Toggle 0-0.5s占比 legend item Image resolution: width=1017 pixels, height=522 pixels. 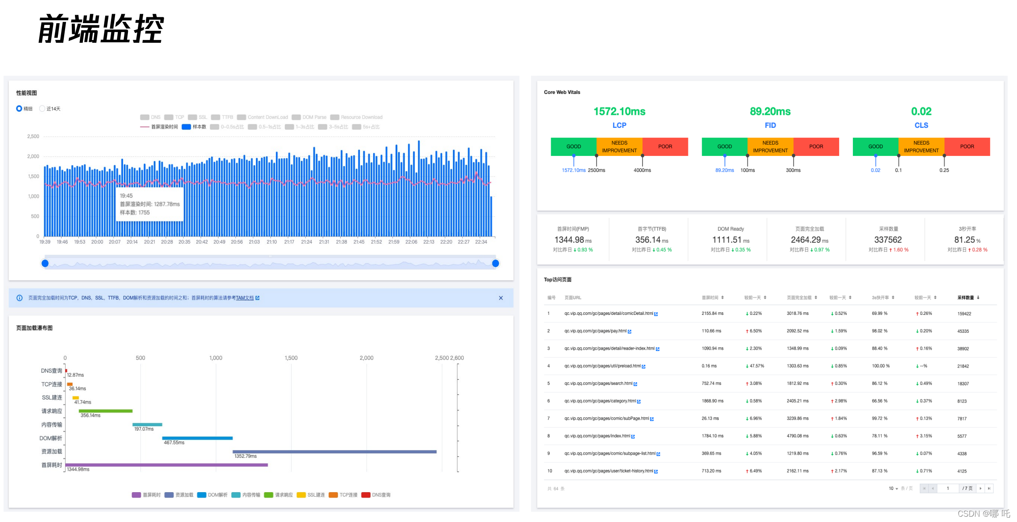[227, 127]
